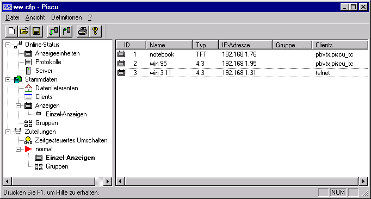Image resolution: width=371 pixels, height=199 pixels.
Task: Click IP address 192.168.1.76
Action: coord(239,54)
